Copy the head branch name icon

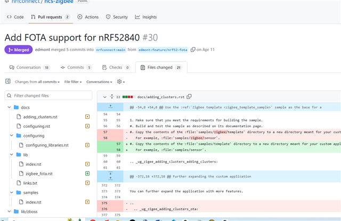click(x=193, y=50)
